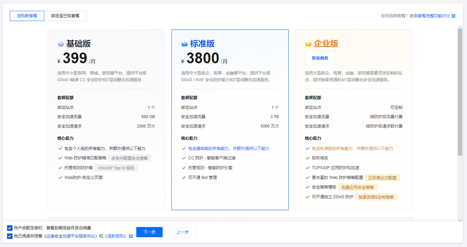Select the 基础版 plan title

tap(78, 44)
